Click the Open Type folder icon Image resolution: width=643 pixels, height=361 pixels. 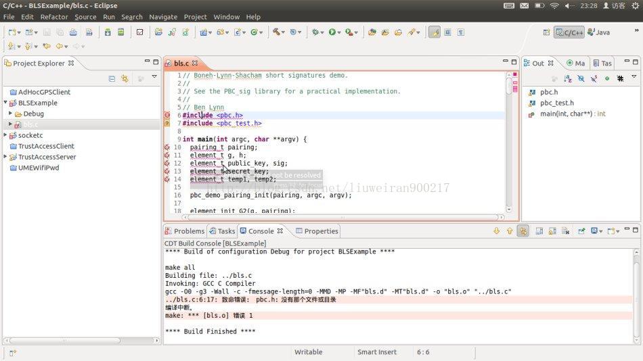pos(372,32)
